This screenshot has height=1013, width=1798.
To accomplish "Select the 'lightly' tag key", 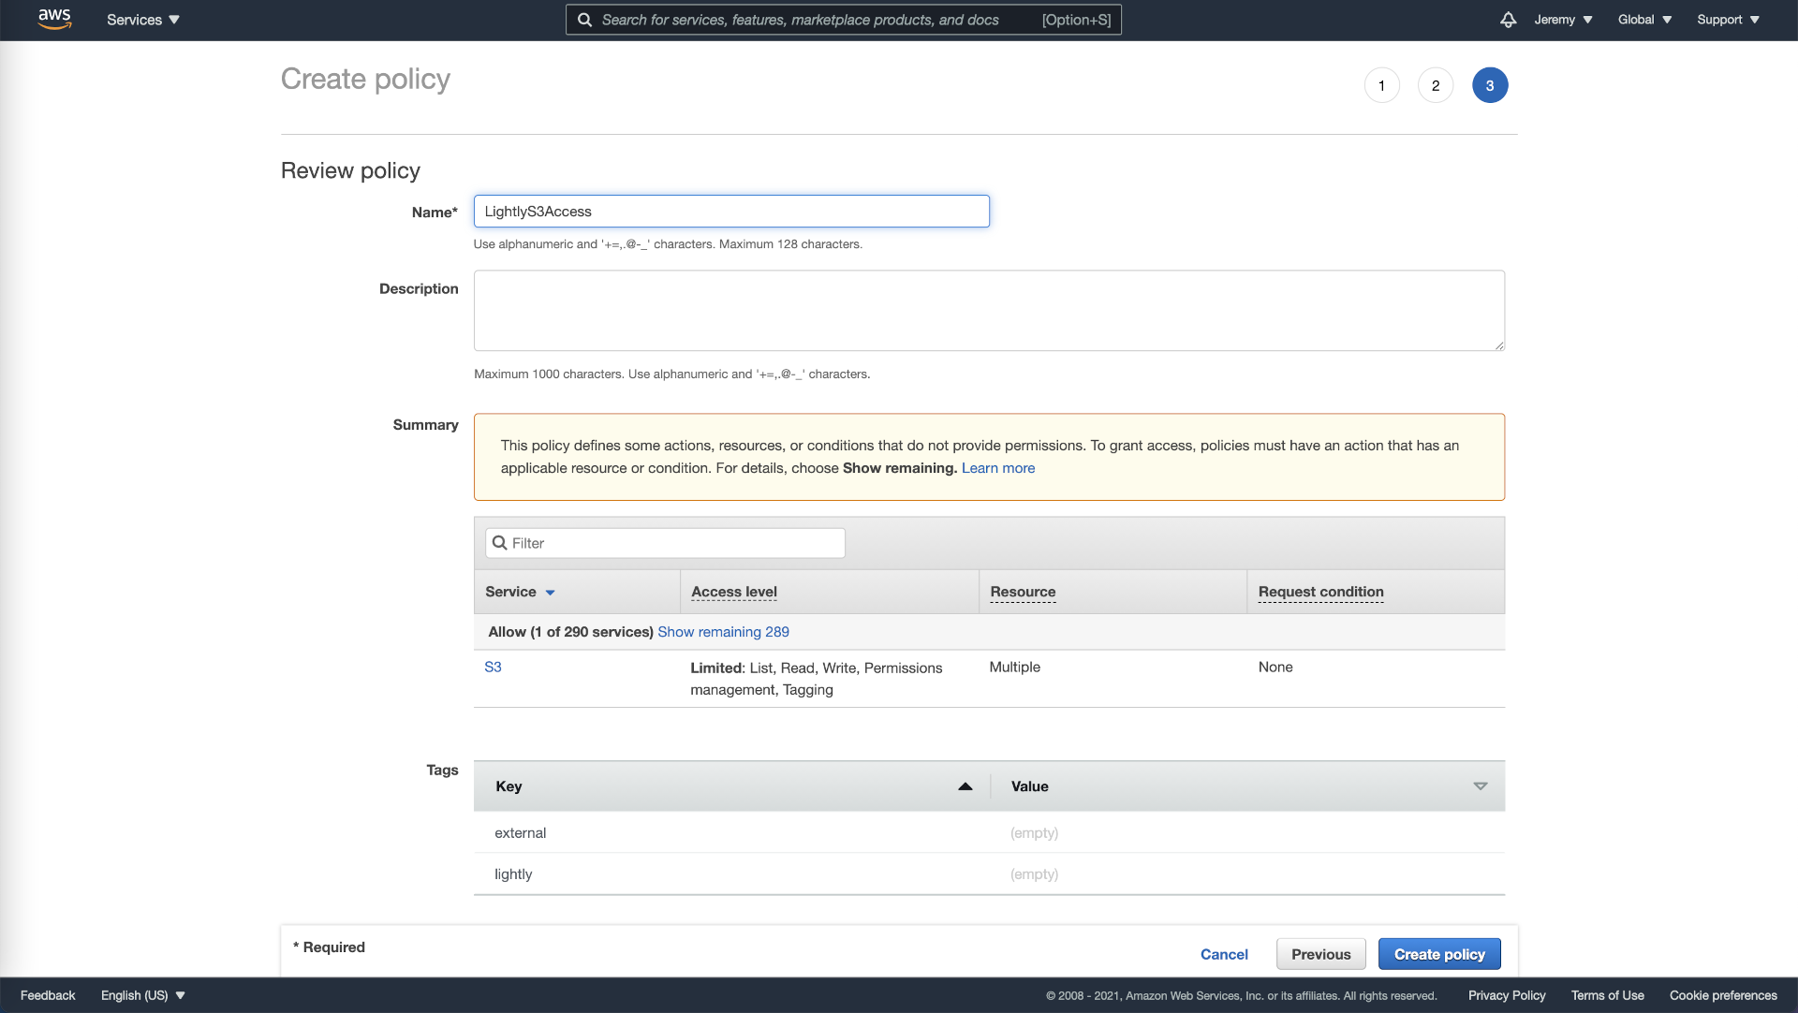I will click(x=513, y=874).
